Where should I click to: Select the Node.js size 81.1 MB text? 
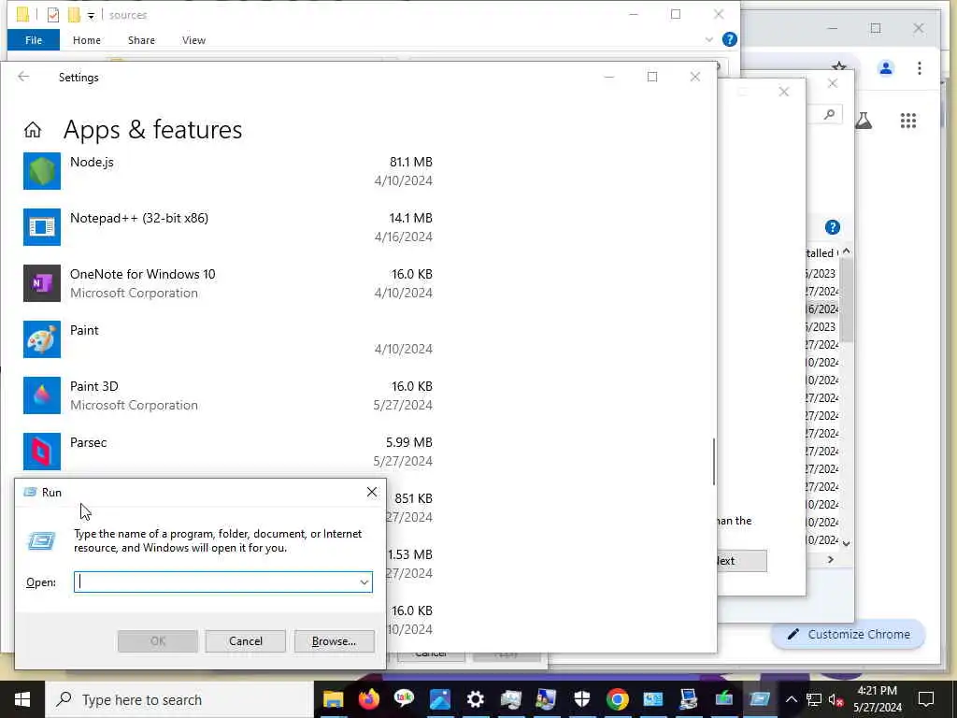point(411,162)
